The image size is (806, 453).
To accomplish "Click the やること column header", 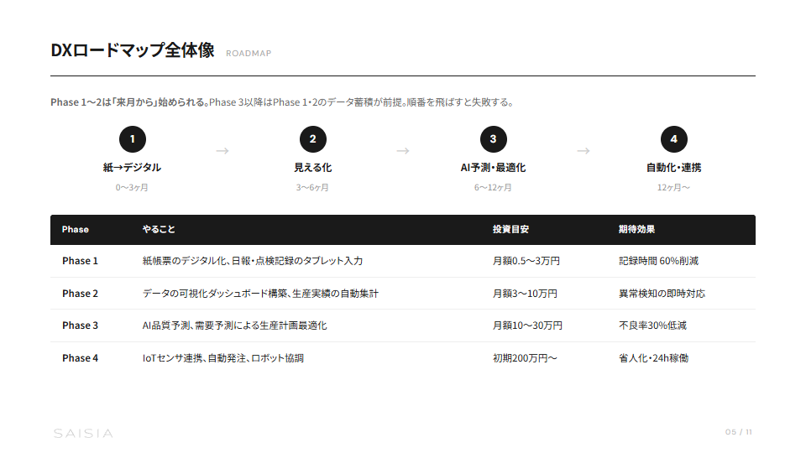I will tap(159, 230).
